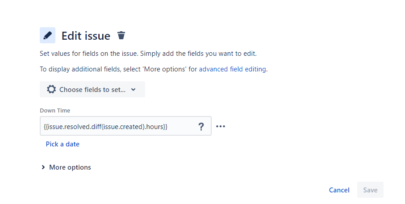Expand More options using the arrow

[x=43, y=167]
